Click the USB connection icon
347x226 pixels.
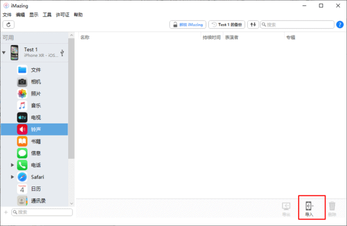pos(62,53)
